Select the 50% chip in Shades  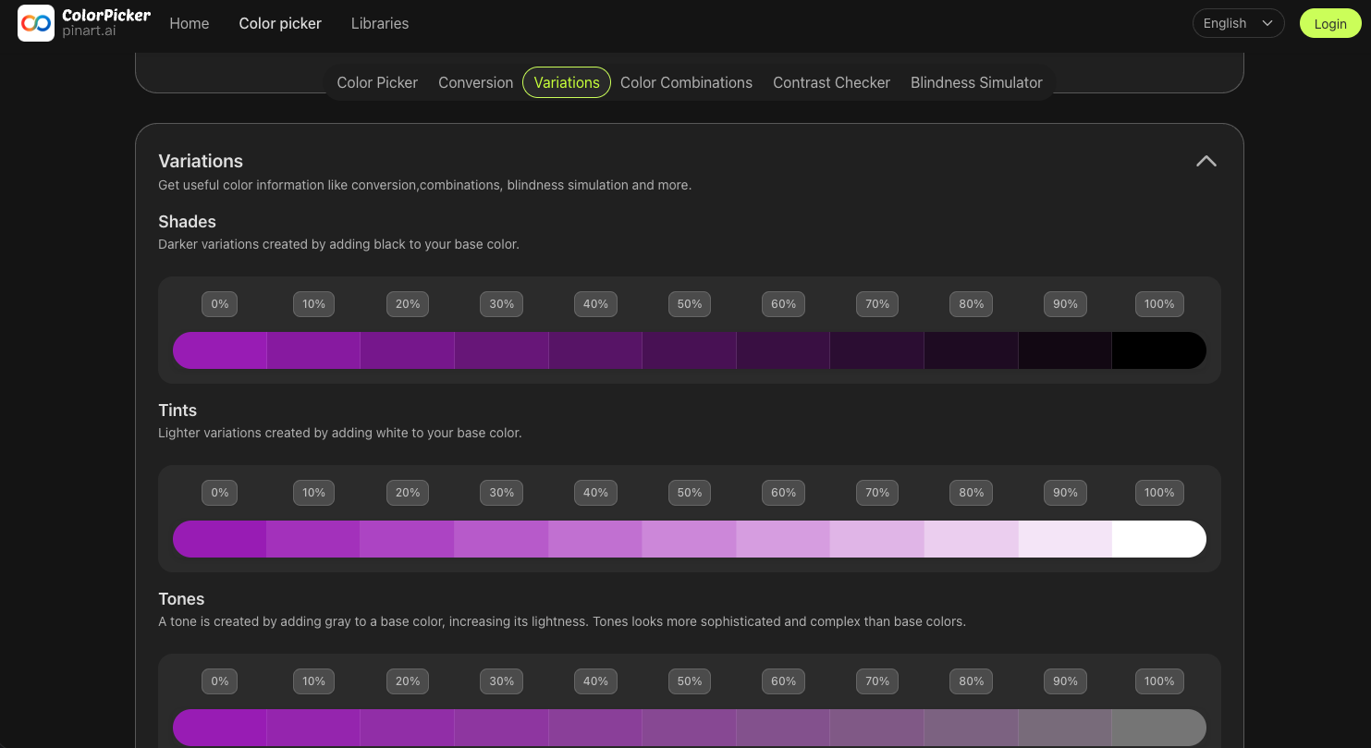(689, 303)
